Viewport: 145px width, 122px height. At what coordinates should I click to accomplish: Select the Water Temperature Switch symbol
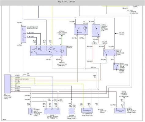click(116, 67)
